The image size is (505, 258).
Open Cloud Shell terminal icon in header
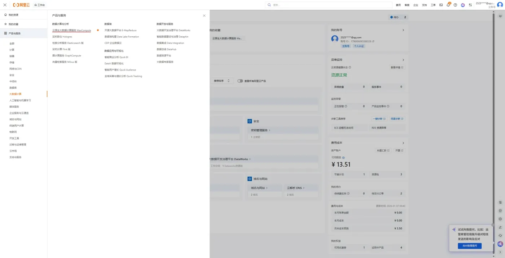click(441, 5)
